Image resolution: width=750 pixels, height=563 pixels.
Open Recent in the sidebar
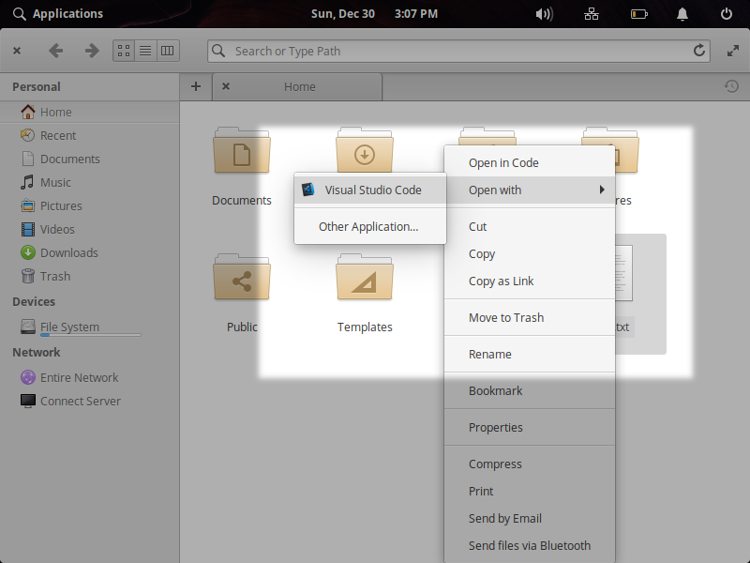(89, 135)
